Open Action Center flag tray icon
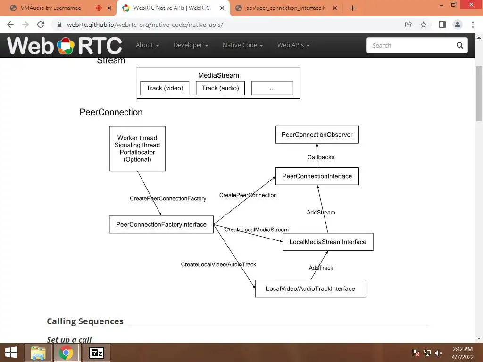Viewport: 483px width, 362px height. pos(416,353)
